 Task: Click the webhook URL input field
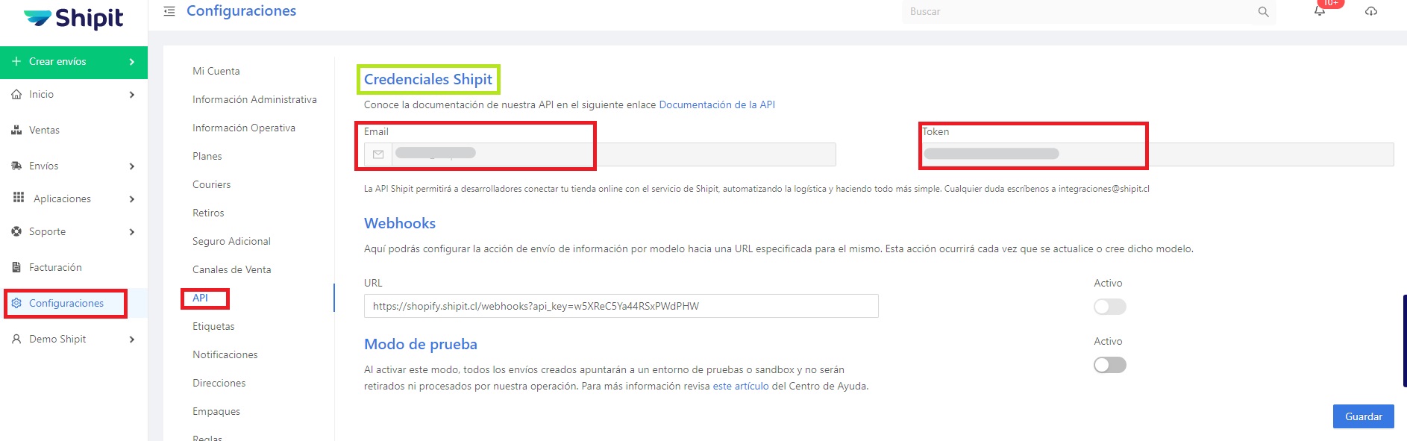[x=621, y=306]
